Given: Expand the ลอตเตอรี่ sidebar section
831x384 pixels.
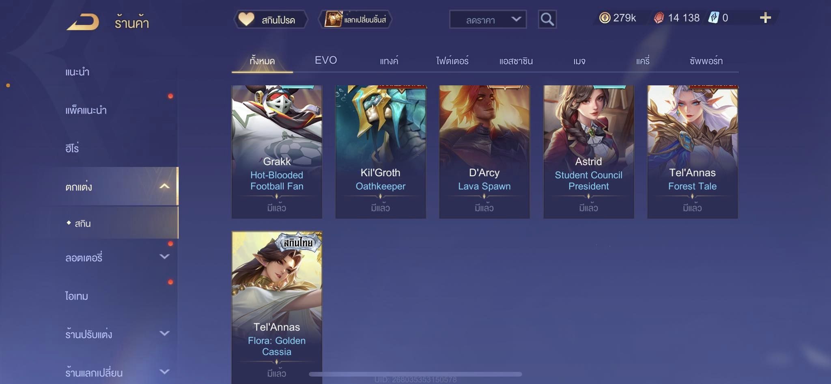Looking at the screenshot, I should pos(164,257).
